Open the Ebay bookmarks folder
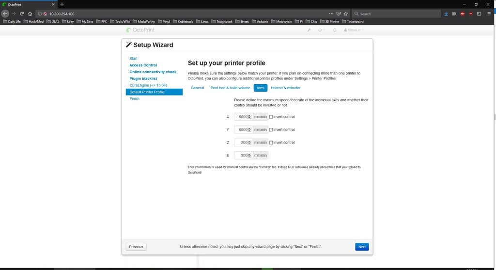The height and width of the screenshot is (270, 496). point(68,21)
